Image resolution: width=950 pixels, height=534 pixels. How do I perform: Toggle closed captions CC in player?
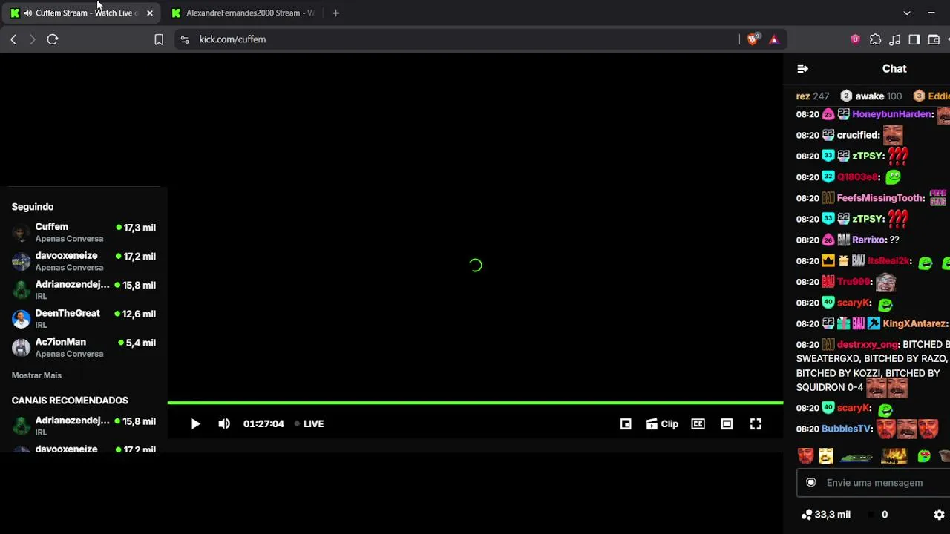698,423
